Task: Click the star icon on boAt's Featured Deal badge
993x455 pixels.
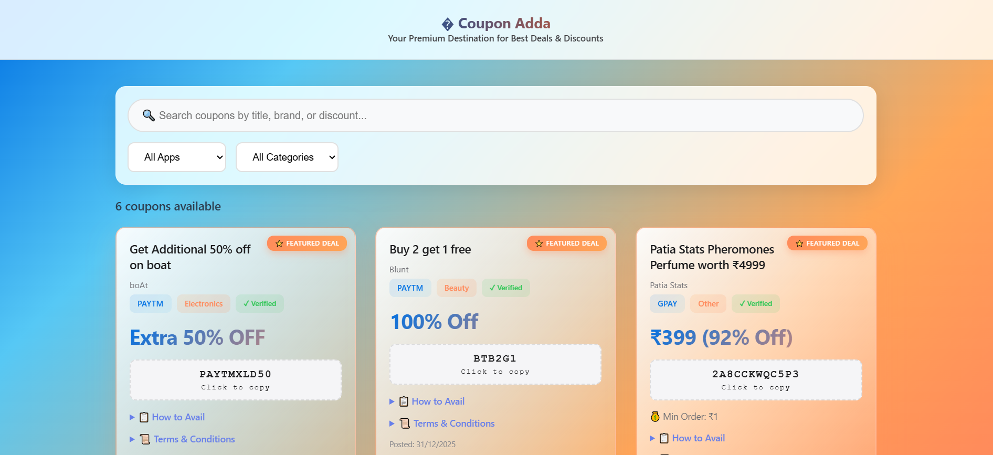Action: point(279,243)
